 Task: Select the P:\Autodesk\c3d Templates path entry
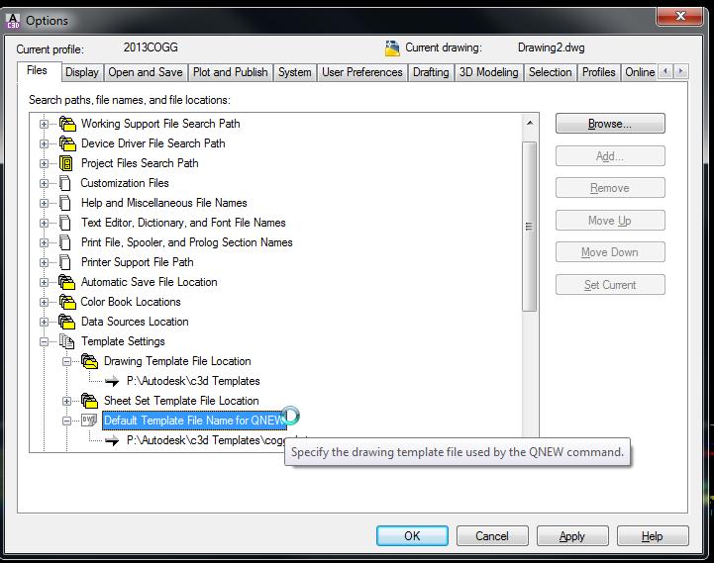(x=193, y=381)
